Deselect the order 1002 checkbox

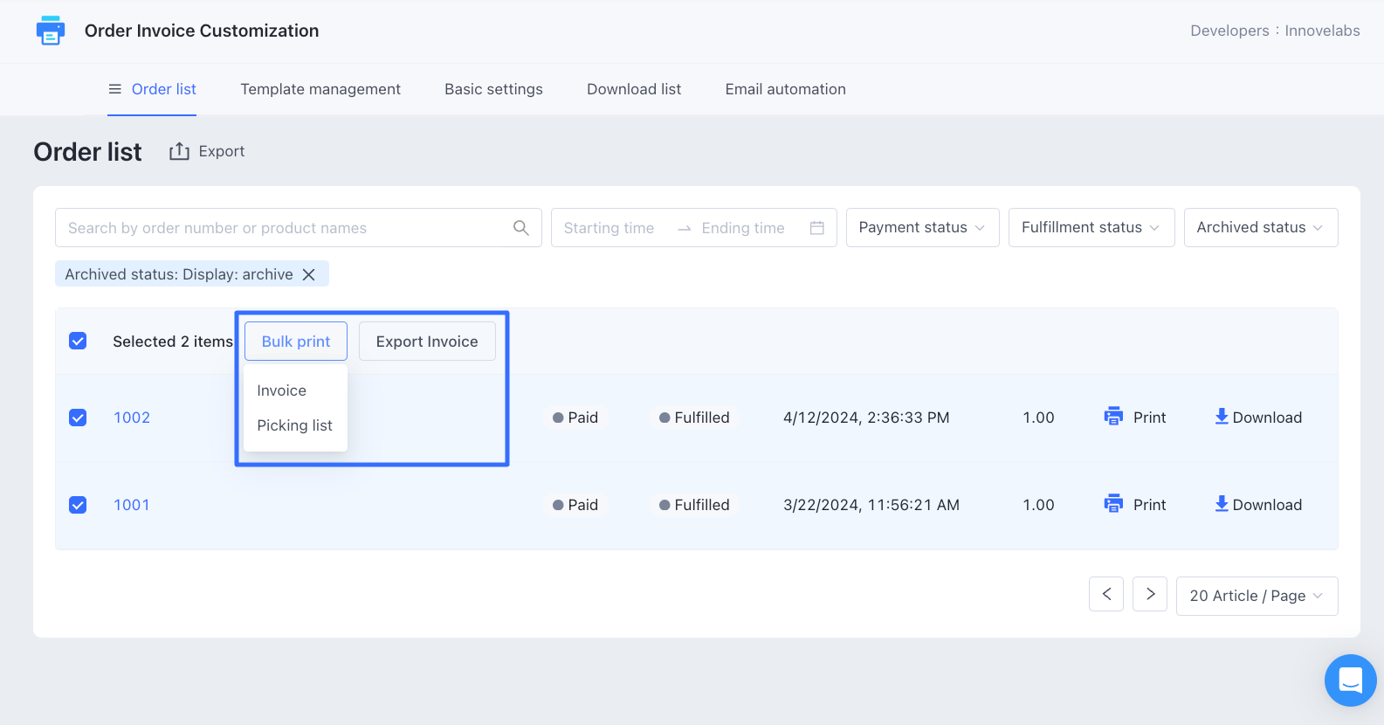click(78, 418)
